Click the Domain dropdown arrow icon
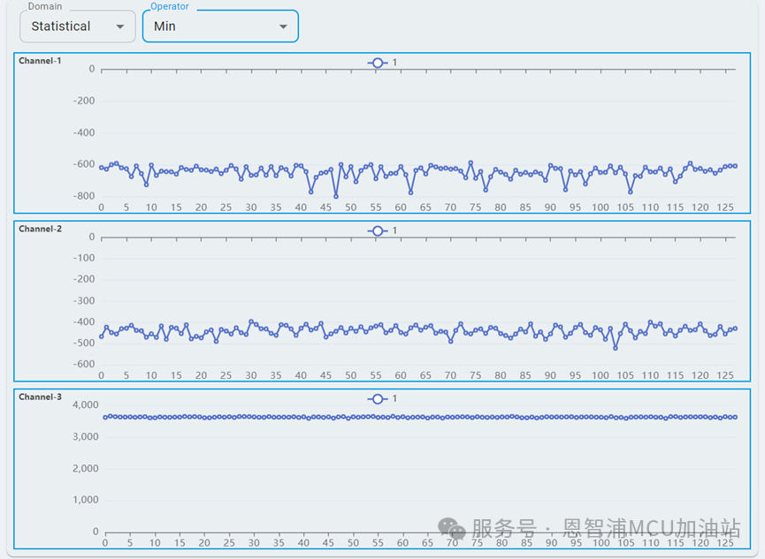 click(122, 26)
